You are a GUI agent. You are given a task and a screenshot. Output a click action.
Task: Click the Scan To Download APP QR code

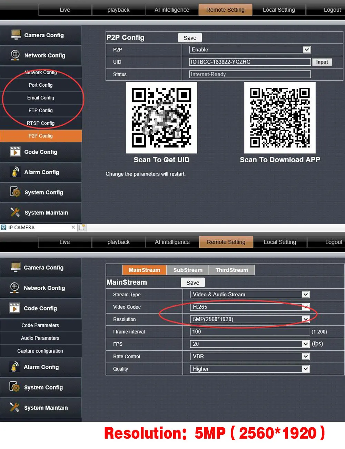(280, 118)
